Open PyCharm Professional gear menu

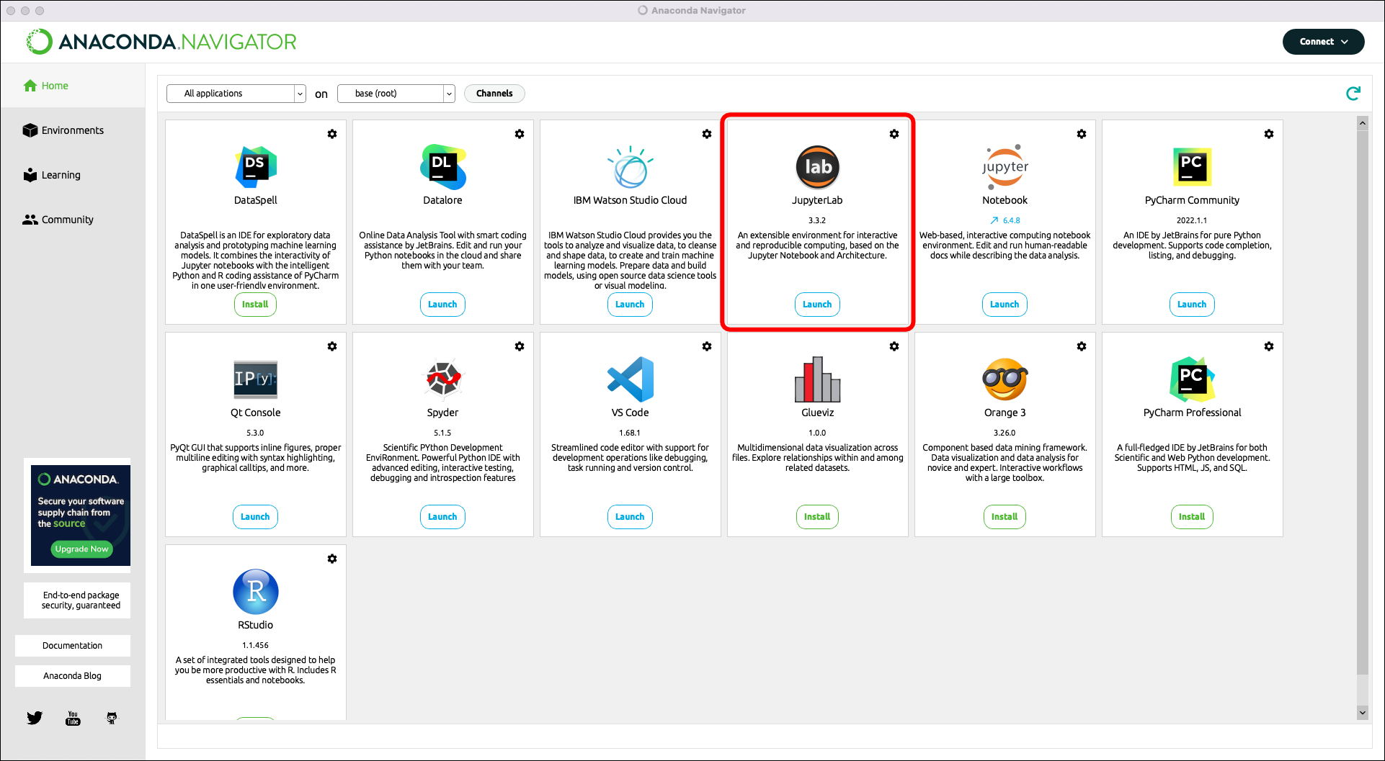(1269, 346)
